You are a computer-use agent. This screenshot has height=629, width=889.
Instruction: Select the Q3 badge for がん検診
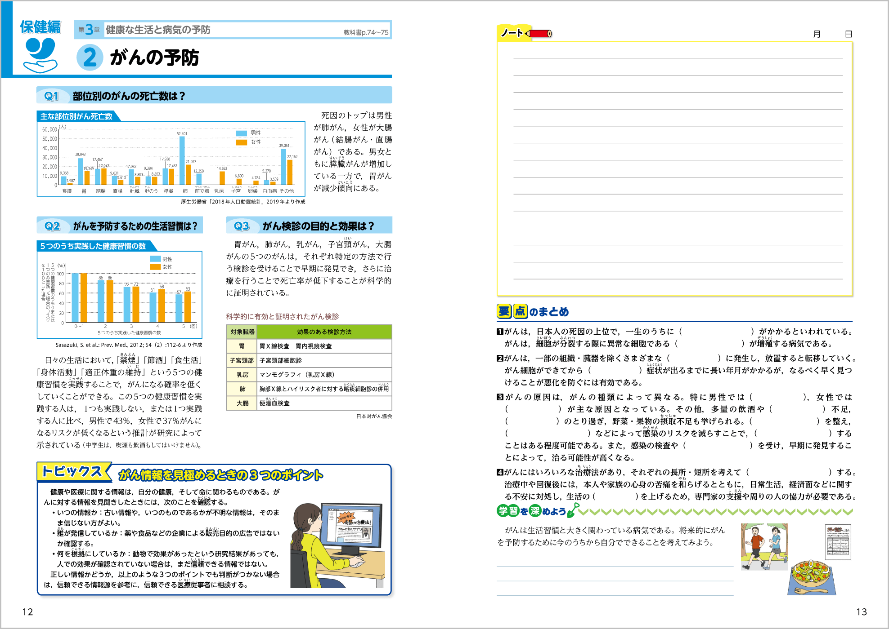tap(242, 226)
